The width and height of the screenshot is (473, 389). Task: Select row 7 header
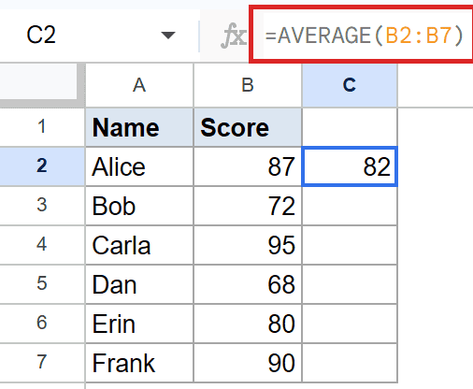point(42,363)
